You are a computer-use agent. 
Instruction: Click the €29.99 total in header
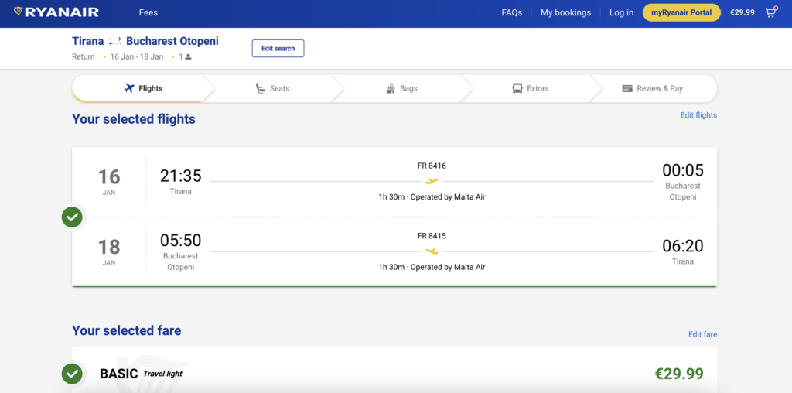[x=742, y=12]
